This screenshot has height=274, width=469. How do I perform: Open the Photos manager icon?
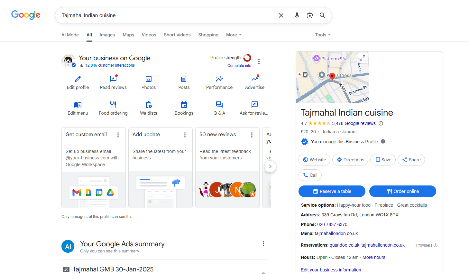point(149,79)
